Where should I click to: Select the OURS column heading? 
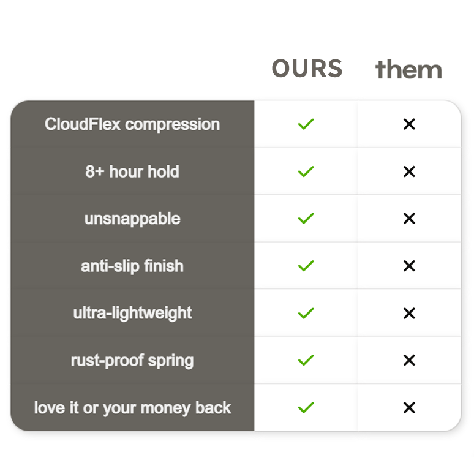[x=307, y=69]
